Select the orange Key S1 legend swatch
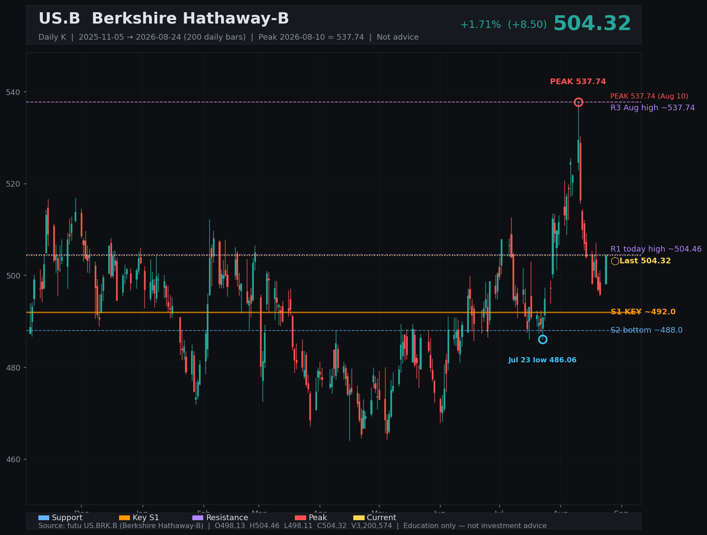The width and height of the screenshot is (707, 535). click(x=124, y=518)
